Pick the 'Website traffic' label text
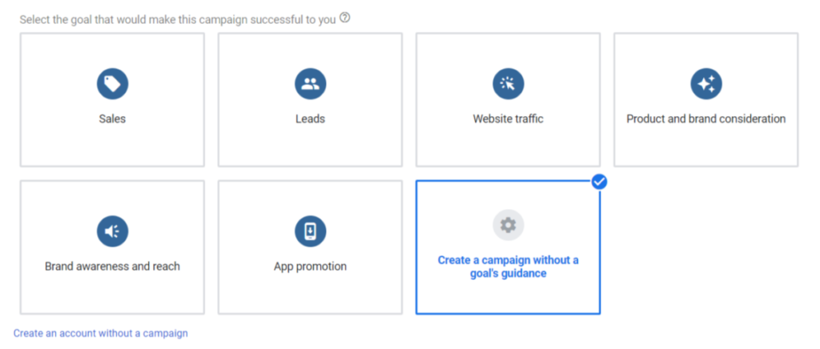Screen dimensions: 820x349 508,118
